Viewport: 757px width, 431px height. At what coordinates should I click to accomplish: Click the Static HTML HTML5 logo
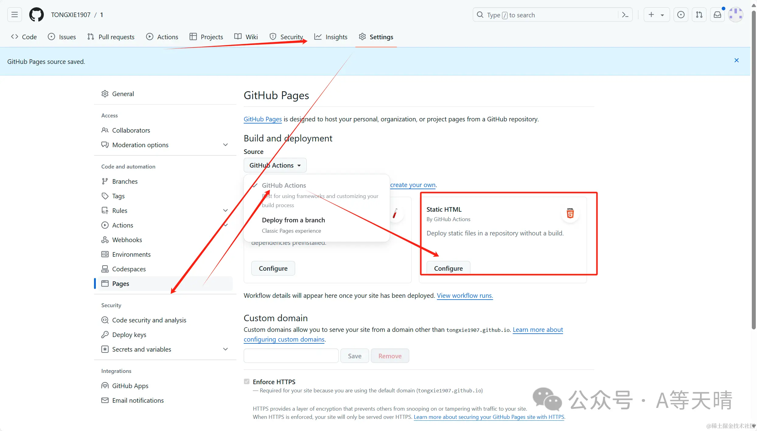pos(570,214)
